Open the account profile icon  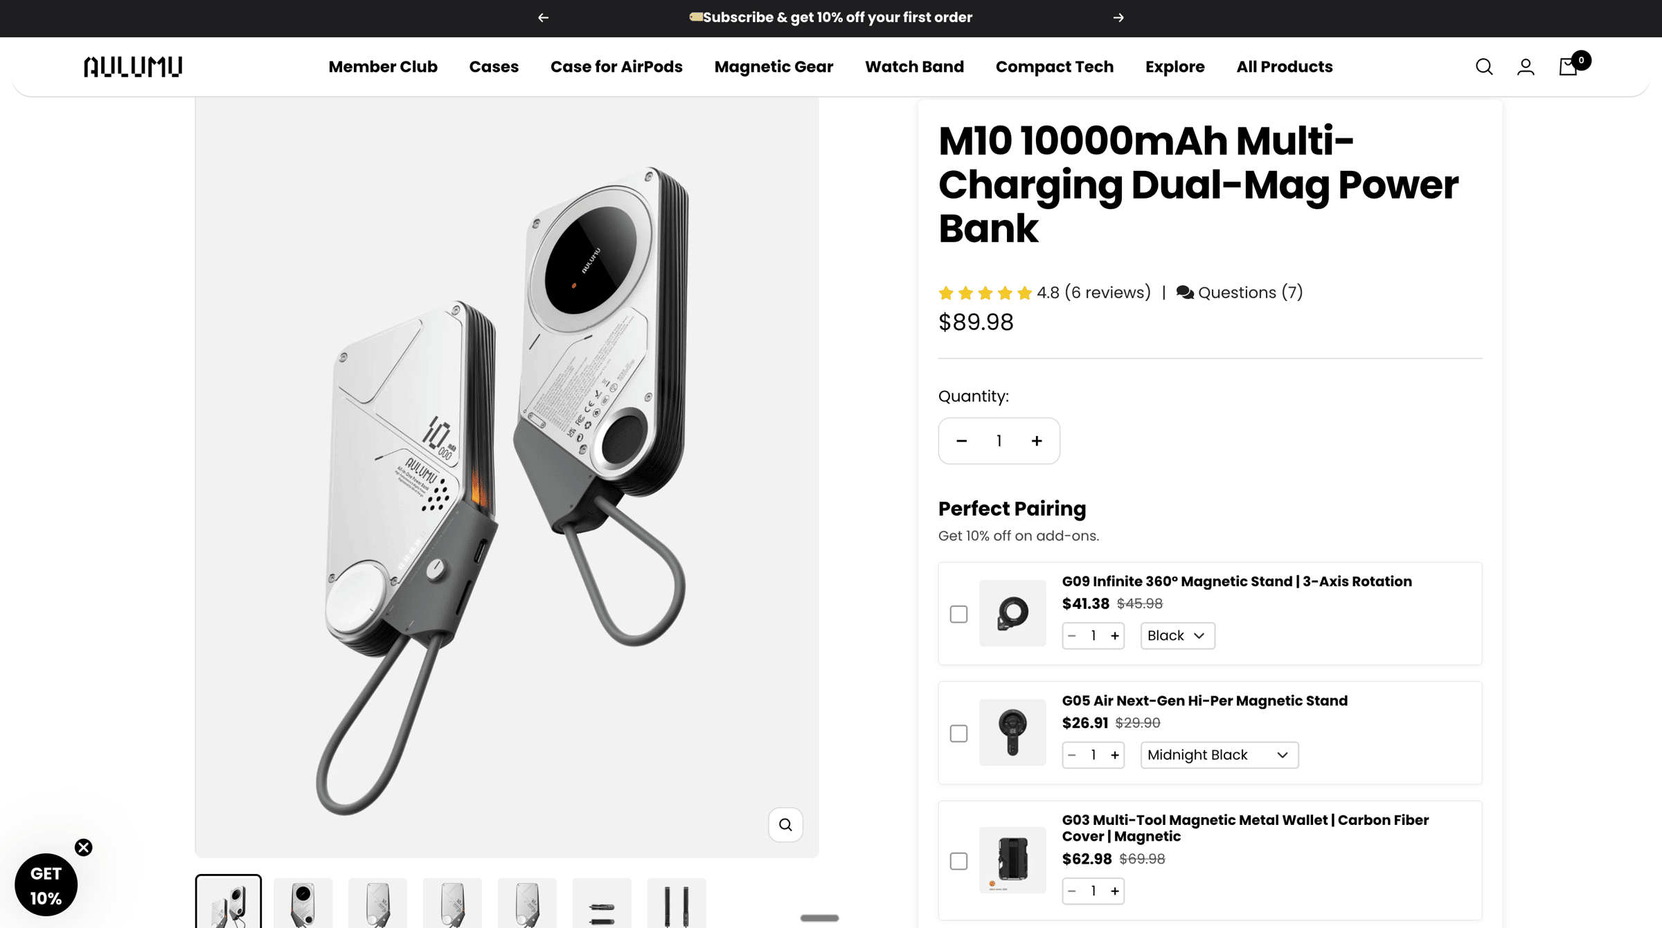(1526, 67)
